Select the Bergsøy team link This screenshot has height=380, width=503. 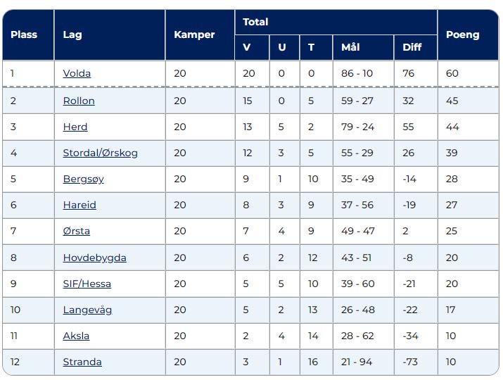(84, 179)
